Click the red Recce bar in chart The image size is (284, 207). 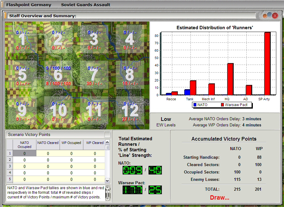[175, 93]
